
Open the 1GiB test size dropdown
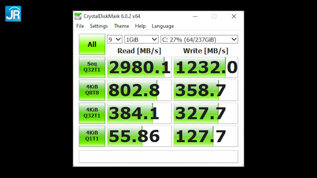coord(141,39)
